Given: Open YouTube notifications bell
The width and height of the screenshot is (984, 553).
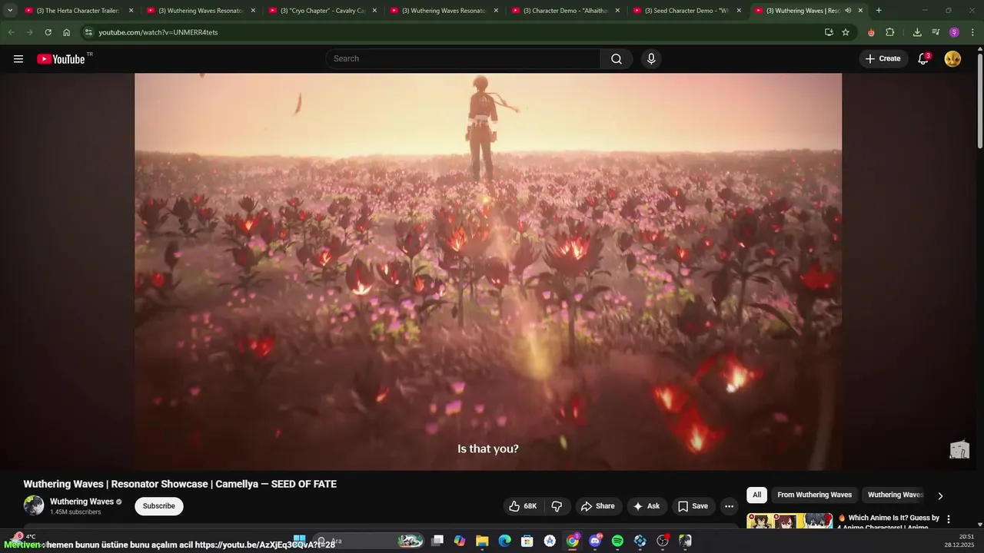Looking at the screenshot, I should (x=923, y=59).
